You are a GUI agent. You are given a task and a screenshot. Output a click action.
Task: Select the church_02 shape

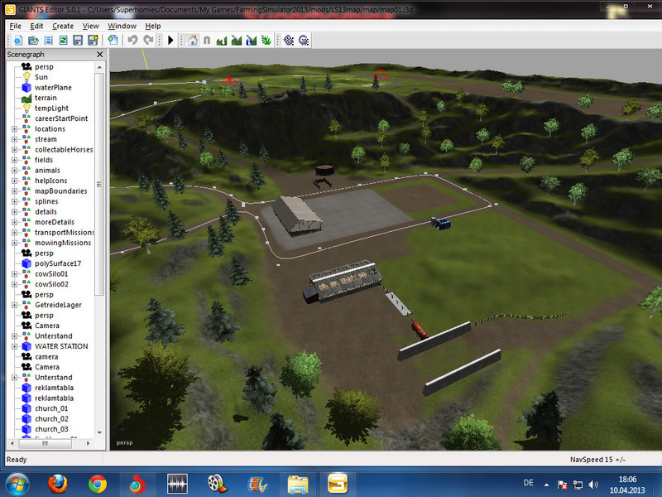click(51, 419)
